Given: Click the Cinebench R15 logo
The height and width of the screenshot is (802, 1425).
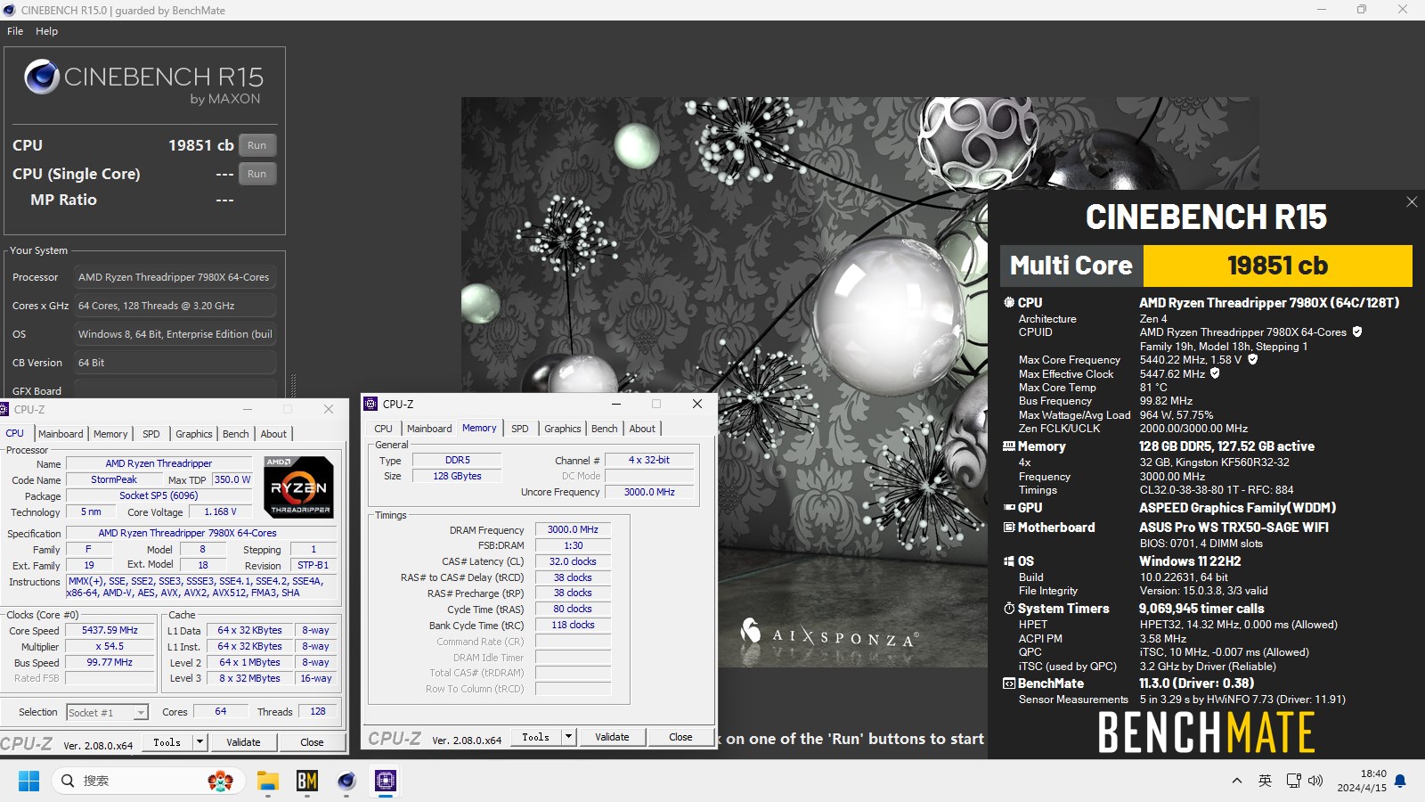Looking at the screenshot, I should click(x=143, y=81).
